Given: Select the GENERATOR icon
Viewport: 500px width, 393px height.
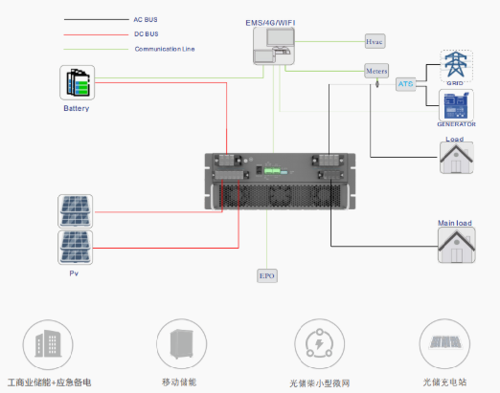Looking at the screenshot, I should pyautogui.click(x=456, y=105).
